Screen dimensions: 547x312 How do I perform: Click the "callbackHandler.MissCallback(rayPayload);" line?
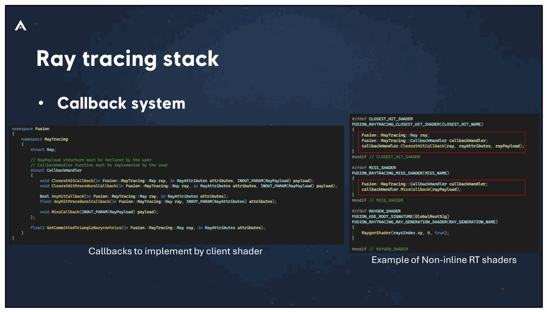(x=411, y=189)
